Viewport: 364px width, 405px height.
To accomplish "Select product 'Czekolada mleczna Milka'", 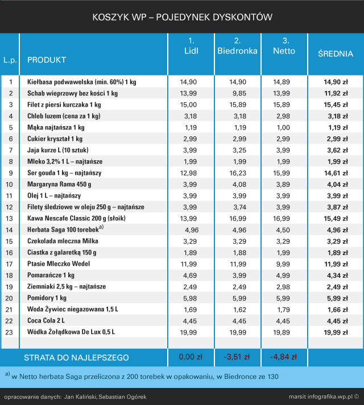I will [x=63, y=241].
